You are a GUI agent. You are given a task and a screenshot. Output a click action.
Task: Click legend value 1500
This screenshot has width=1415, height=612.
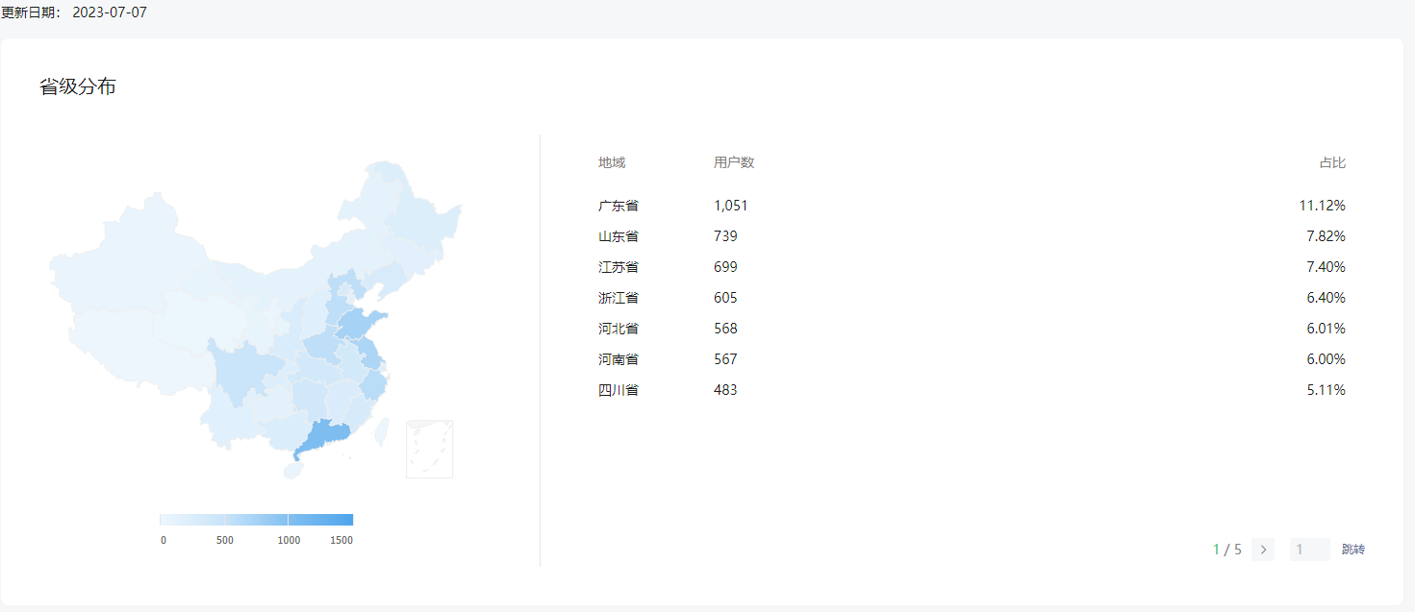point(341,540)
